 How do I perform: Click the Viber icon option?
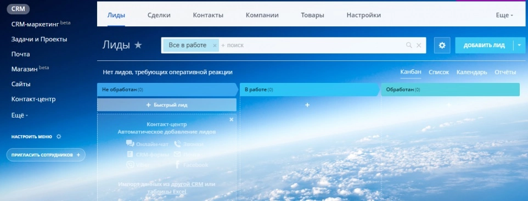tap(130, 165)
